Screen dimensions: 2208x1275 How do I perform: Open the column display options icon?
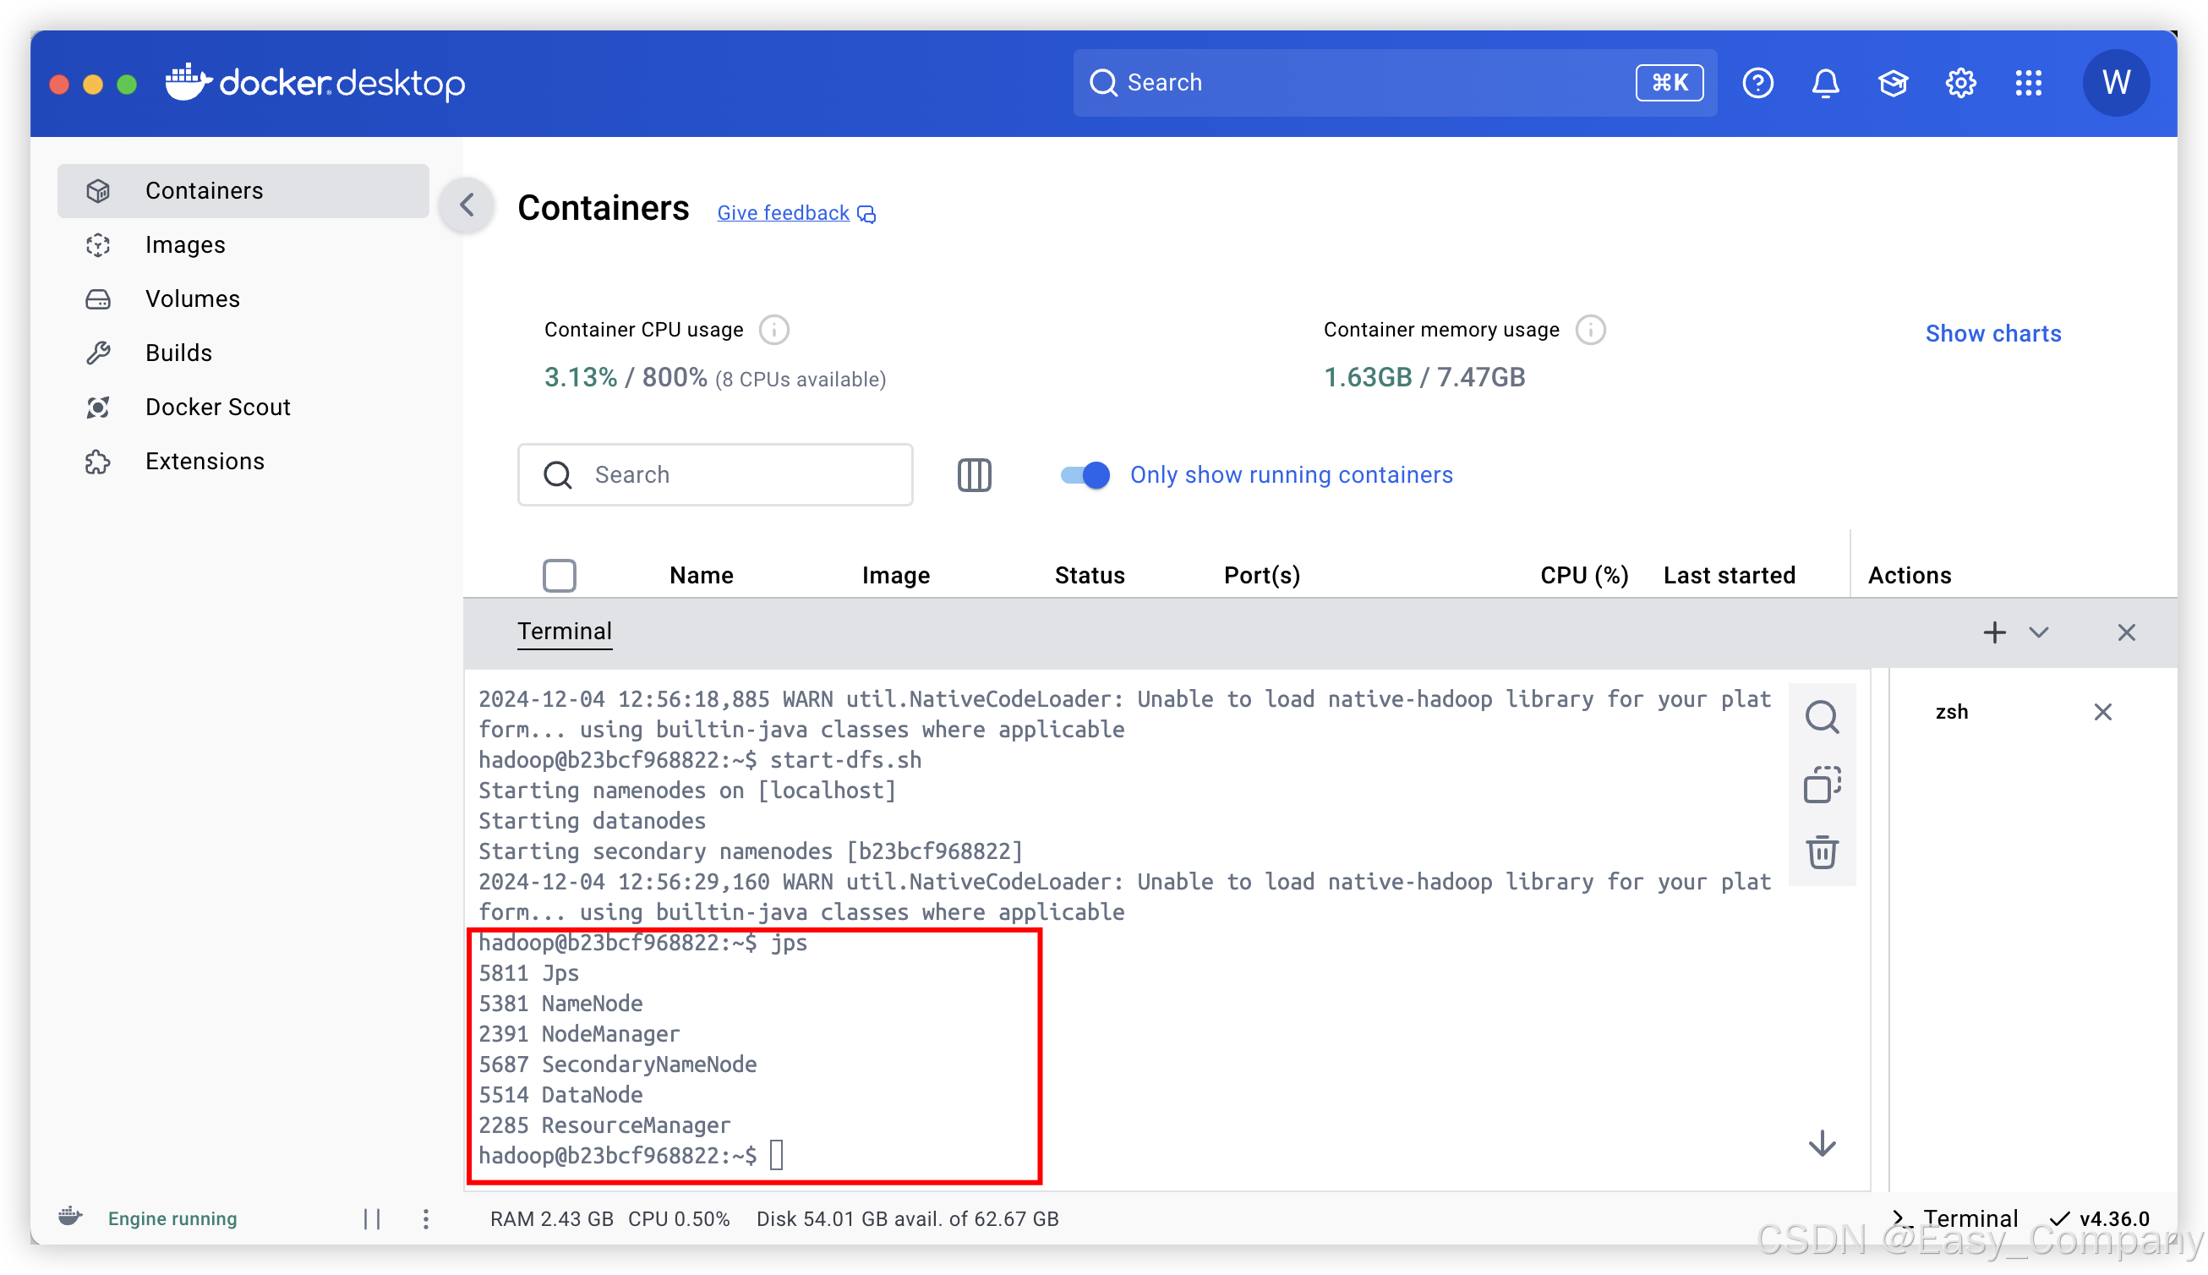point(974,474)
